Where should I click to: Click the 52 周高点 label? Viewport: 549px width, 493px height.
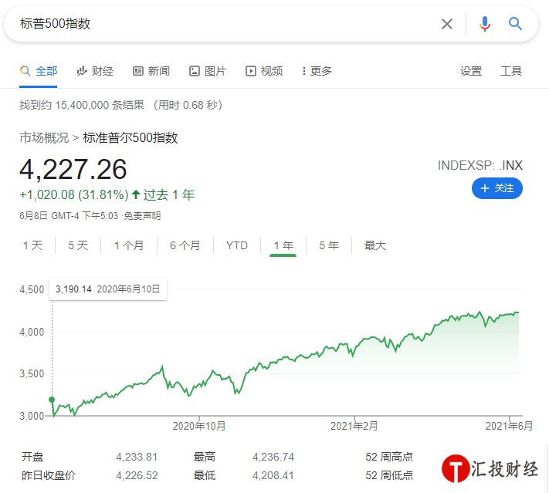(x=389, y=457)
